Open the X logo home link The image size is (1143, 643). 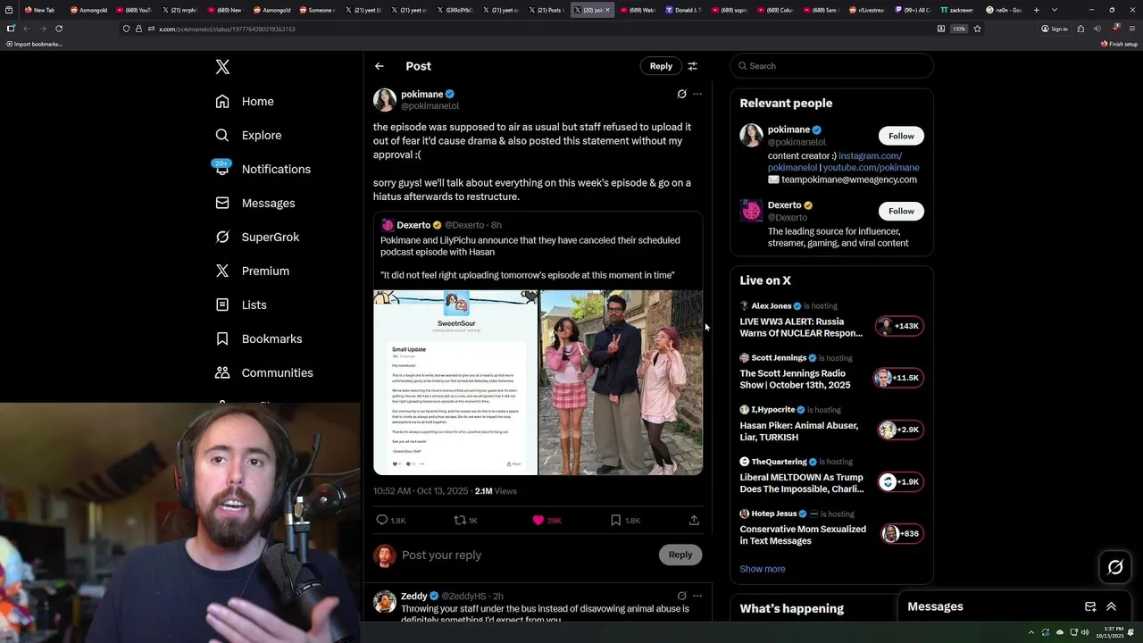point(222,67)
